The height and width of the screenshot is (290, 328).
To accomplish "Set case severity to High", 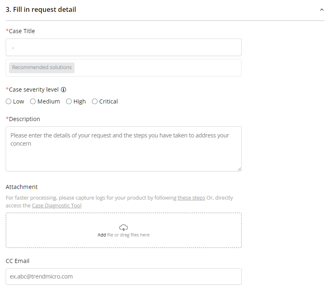I will pos(69,101).
